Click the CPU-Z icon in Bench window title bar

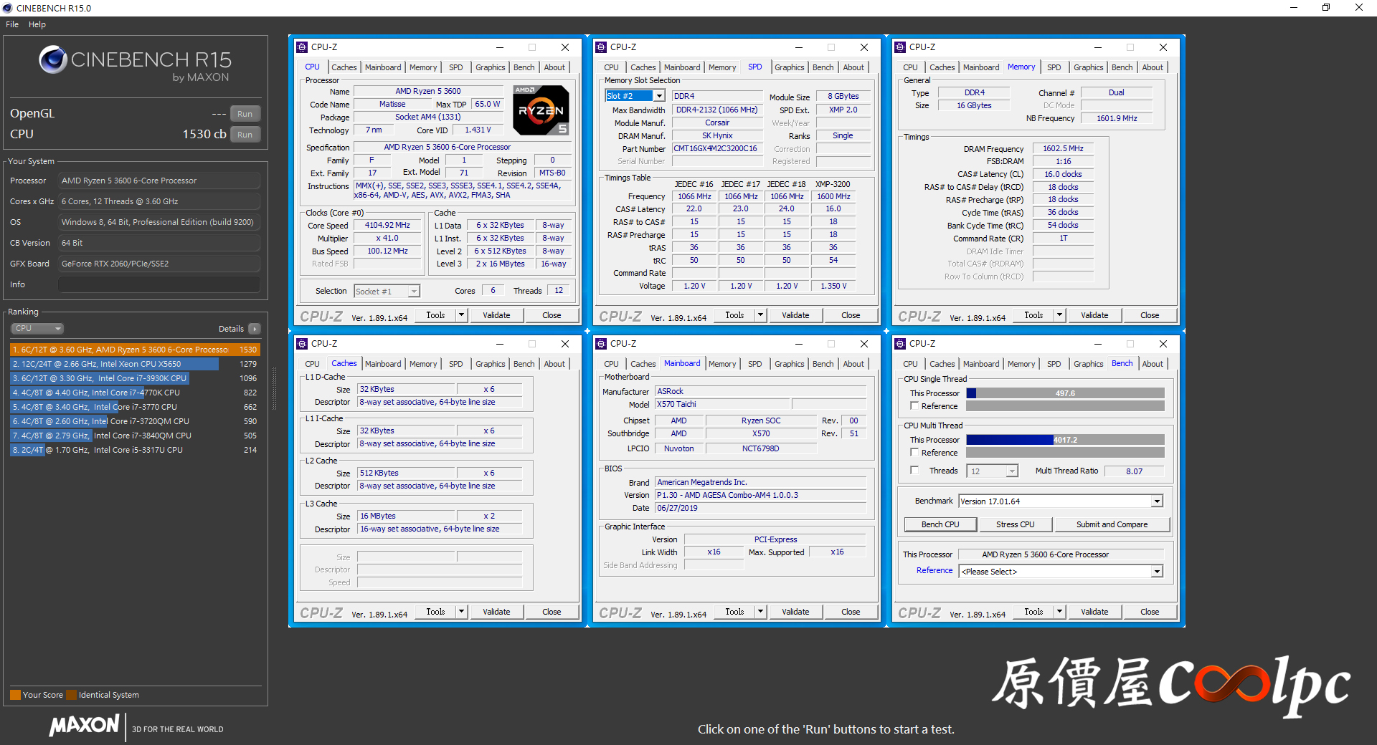[x=901, y=344]
